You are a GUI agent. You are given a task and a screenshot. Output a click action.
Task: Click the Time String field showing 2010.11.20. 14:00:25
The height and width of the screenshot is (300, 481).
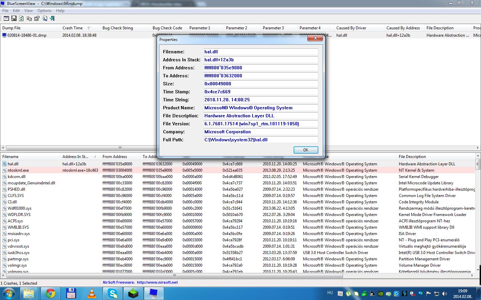(261, 100)
